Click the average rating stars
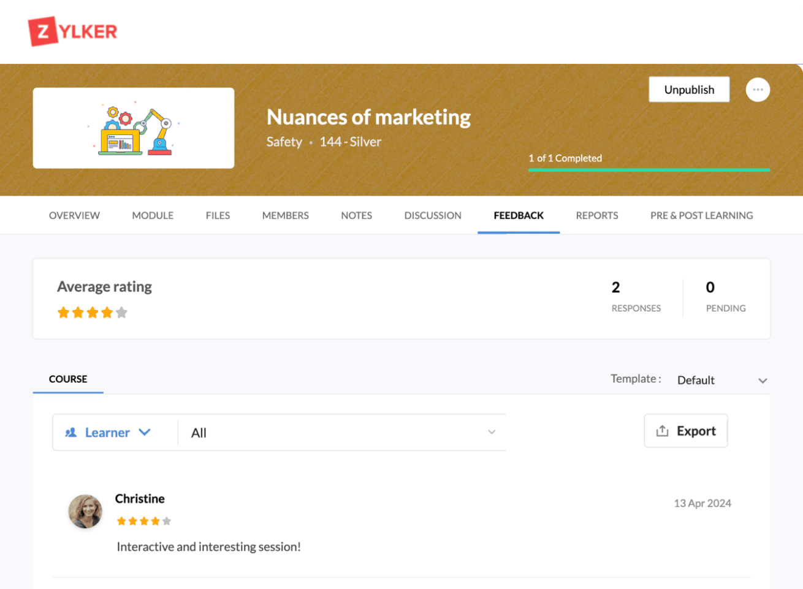Screen dimensions: 803x589 93,313
